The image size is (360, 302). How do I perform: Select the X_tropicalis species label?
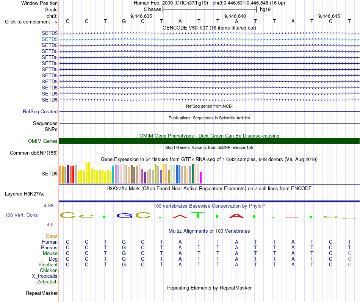click(45, 276)
